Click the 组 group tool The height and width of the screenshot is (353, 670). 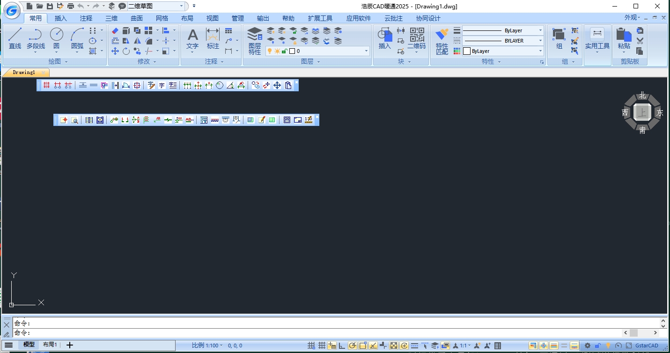(x=559, y=38)
